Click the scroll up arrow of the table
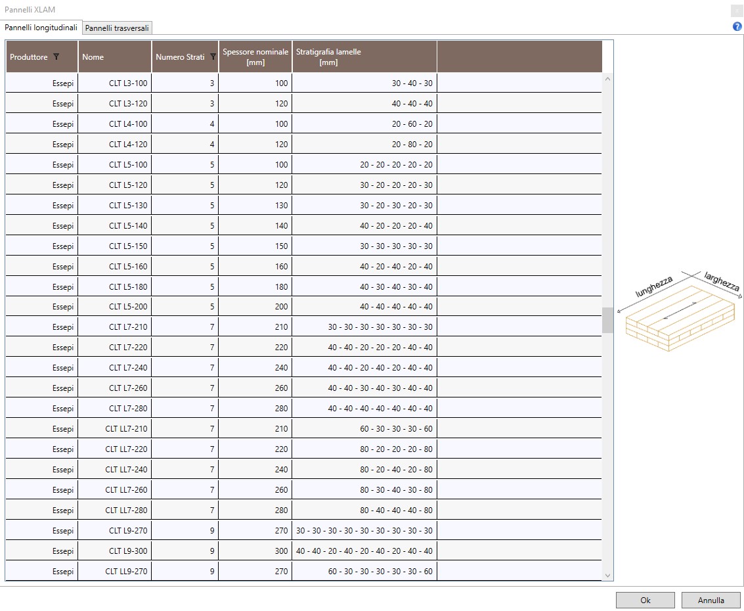This screenshot has height=611, width=744. tap(607, 79)
